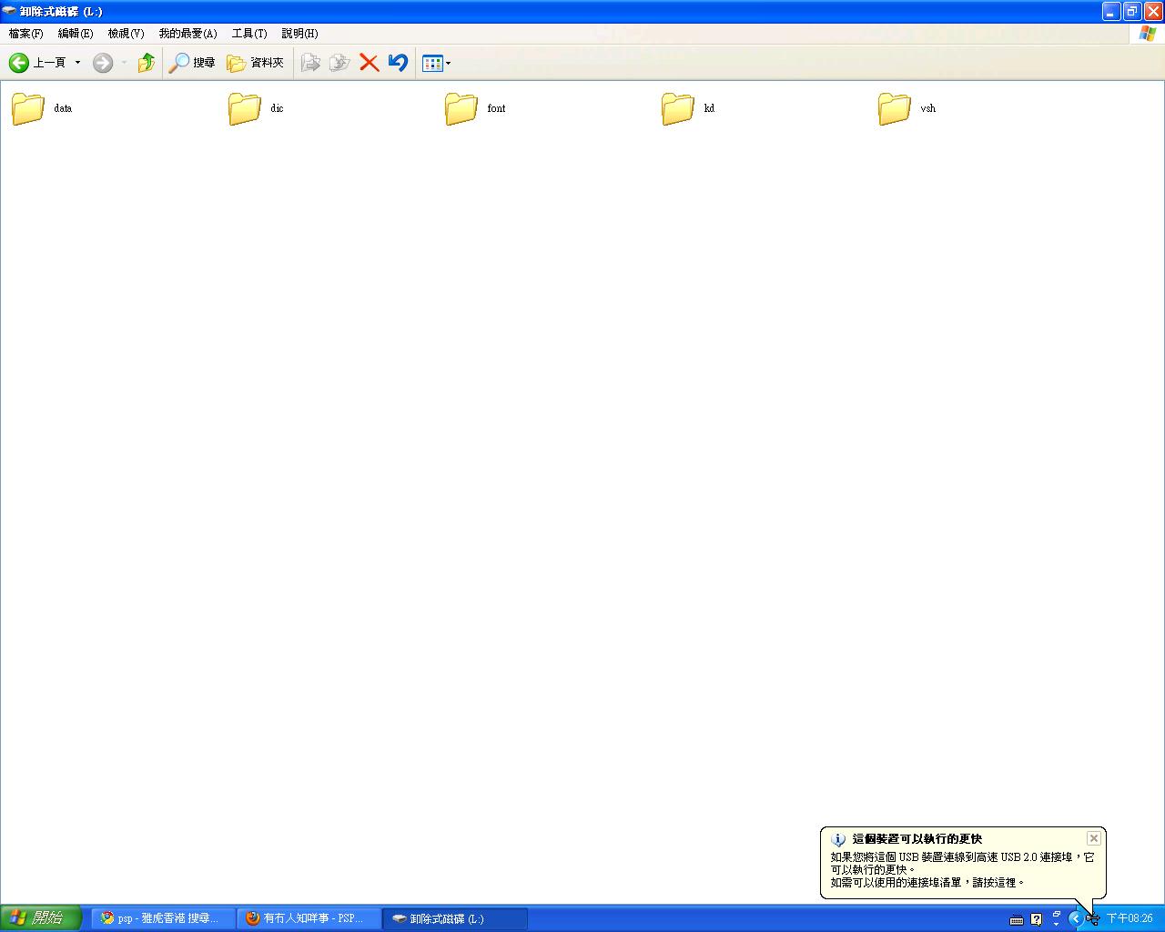Screen dimensions: 1165x932
Task: Open the views dropdown in toolbar
Action: tap(437, 63)
